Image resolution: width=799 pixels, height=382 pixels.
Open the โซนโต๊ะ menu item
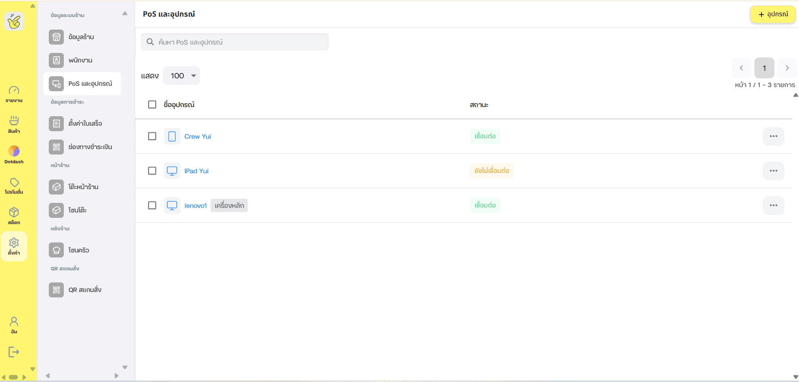(82, 210)
